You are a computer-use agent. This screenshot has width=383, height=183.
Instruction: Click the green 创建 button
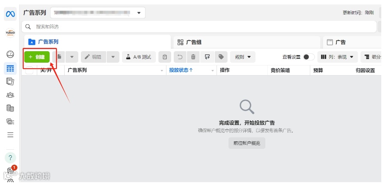pos(37,57)
